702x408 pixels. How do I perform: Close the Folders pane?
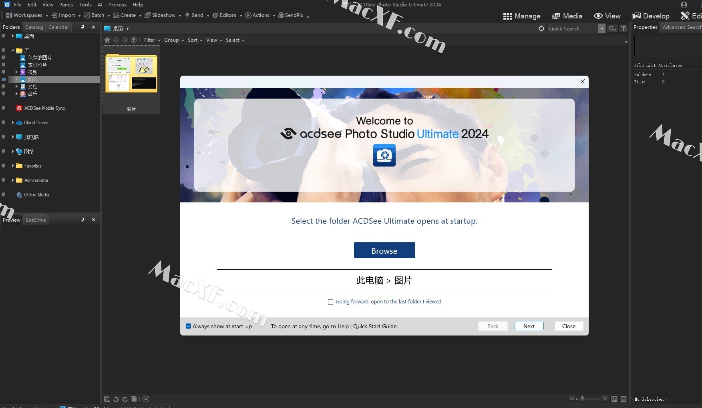(x=94, y=27)
